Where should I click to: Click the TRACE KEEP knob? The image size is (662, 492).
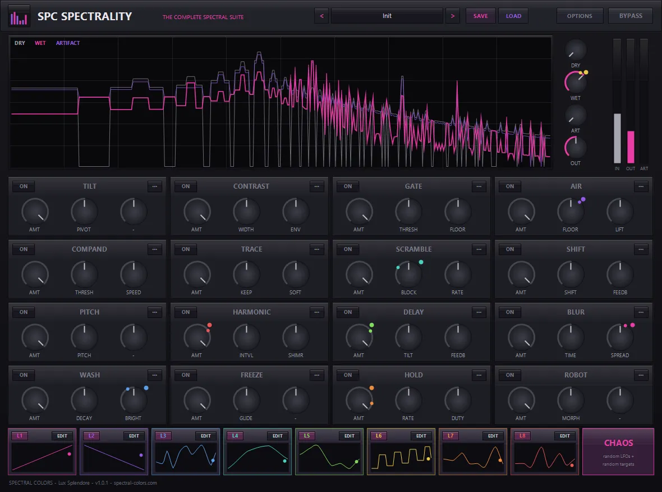point(246,274)
